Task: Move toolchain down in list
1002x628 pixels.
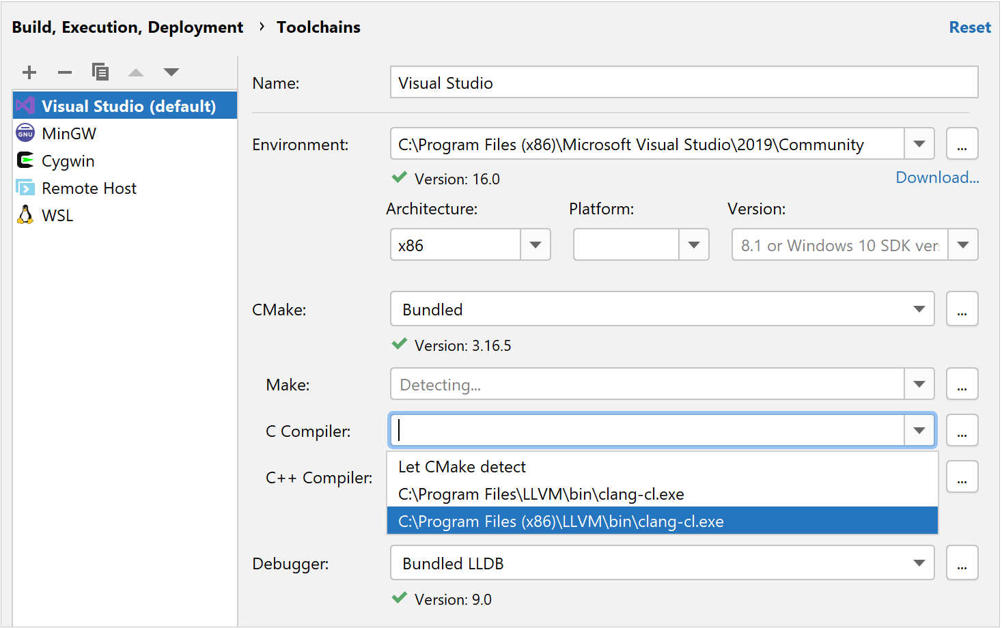Action: 171,72
